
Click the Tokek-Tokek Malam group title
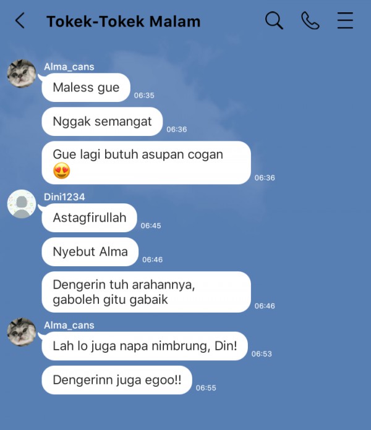(x=124, y=22)
